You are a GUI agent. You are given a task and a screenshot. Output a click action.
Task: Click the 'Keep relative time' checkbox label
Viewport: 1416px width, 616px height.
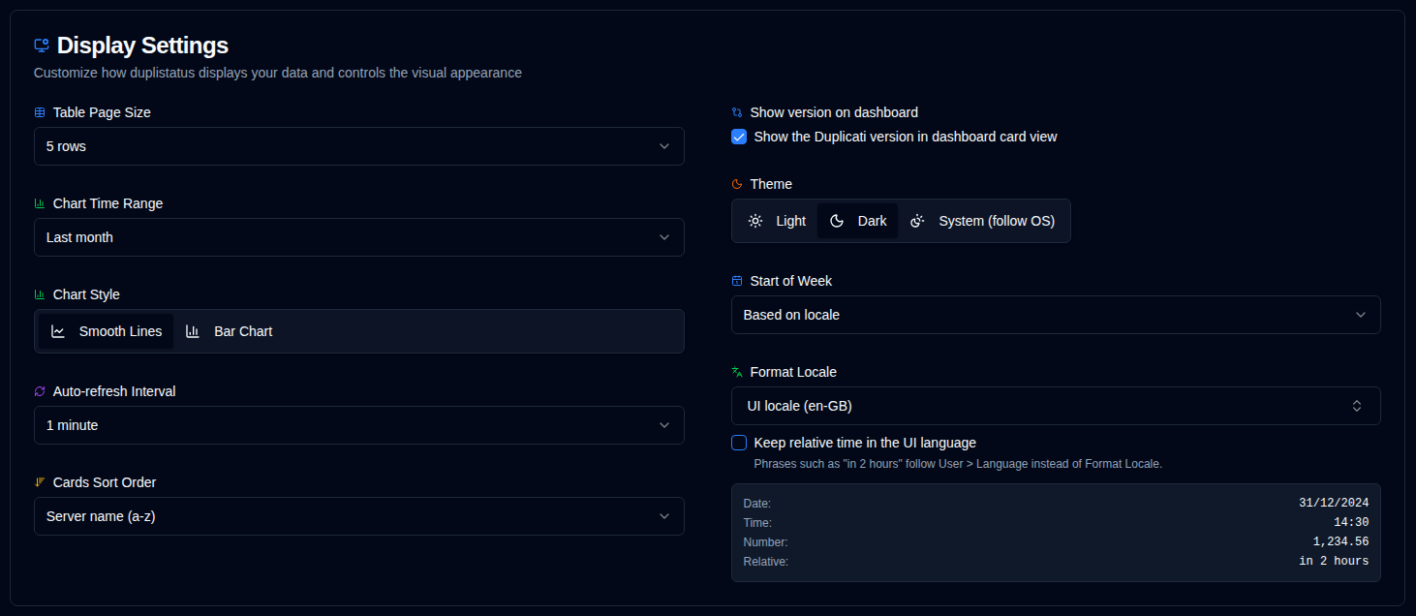pyautogui.click(x=865, y=443)
